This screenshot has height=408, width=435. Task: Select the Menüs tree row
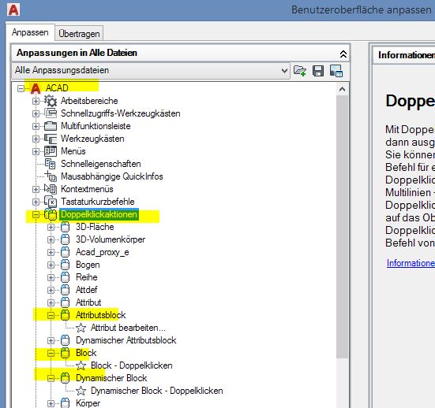tap(73, 151)
